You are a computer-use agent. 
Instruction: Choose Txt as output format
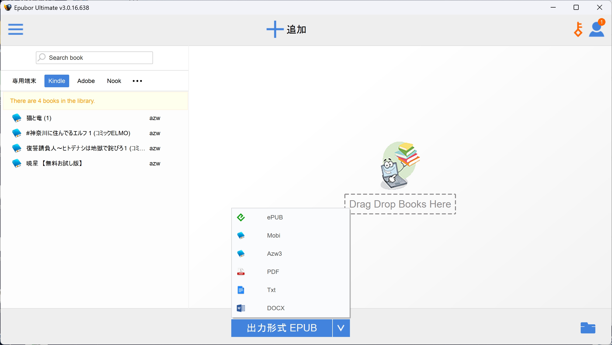point(291,290)
